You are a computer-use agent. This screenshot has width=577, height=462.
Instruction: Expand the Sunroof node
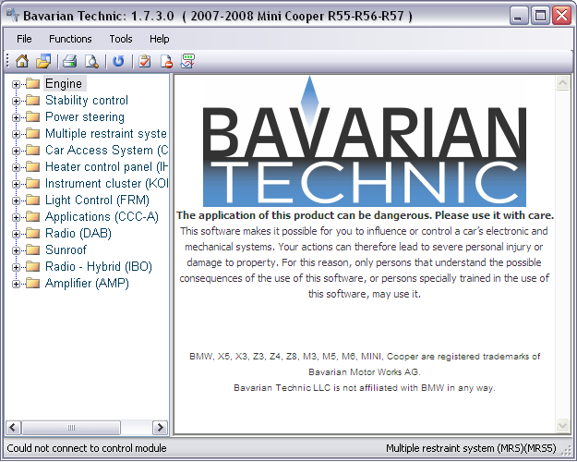(16, 250)
